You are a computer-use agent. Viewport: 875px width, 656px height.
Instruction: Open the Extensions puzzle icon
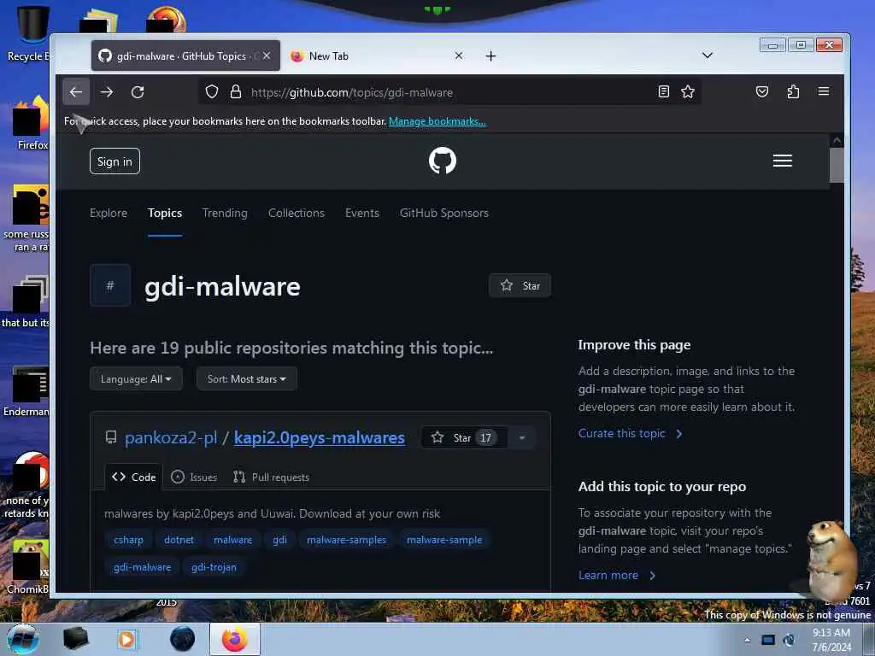(793, 91)
